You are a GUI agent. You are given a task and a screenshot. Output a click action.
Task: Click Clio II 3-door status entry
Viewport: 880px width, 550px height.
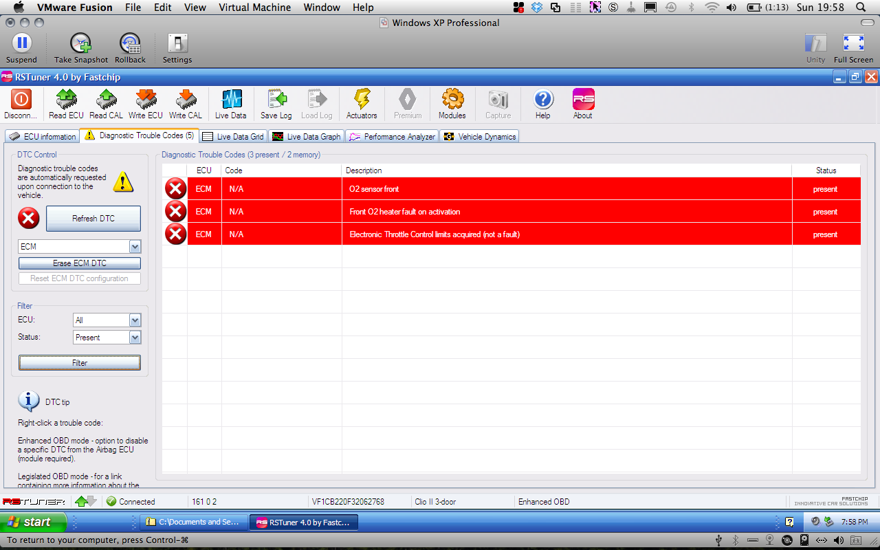click(x=435, y=502)
